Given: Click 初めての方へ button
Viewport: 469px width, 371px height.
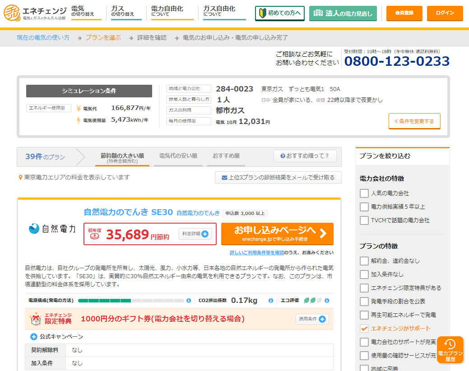Looking at the screenshot, I should [x=280, y=13].
